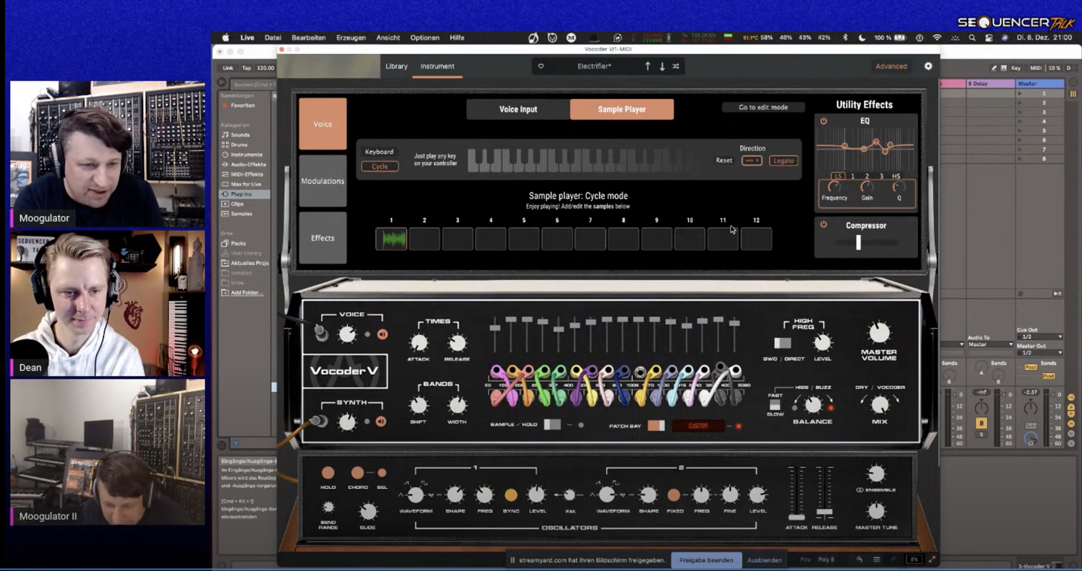Select the Sounds category in Live browser
The width and height of the screenshot is (1082, 571).
240,135
